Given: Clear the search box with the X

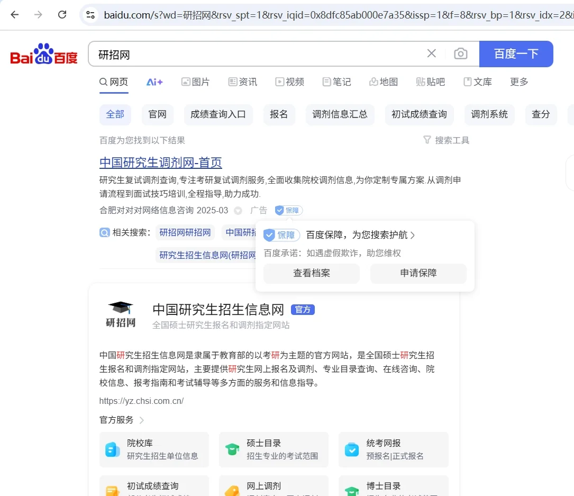Looking at the screenshot, I should click(431, 53).
